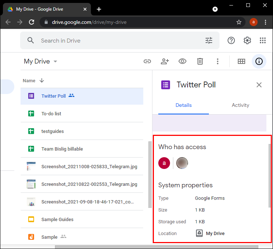Select the To-do list spreadsheet
273x249 pixels.
coord(82,113)
